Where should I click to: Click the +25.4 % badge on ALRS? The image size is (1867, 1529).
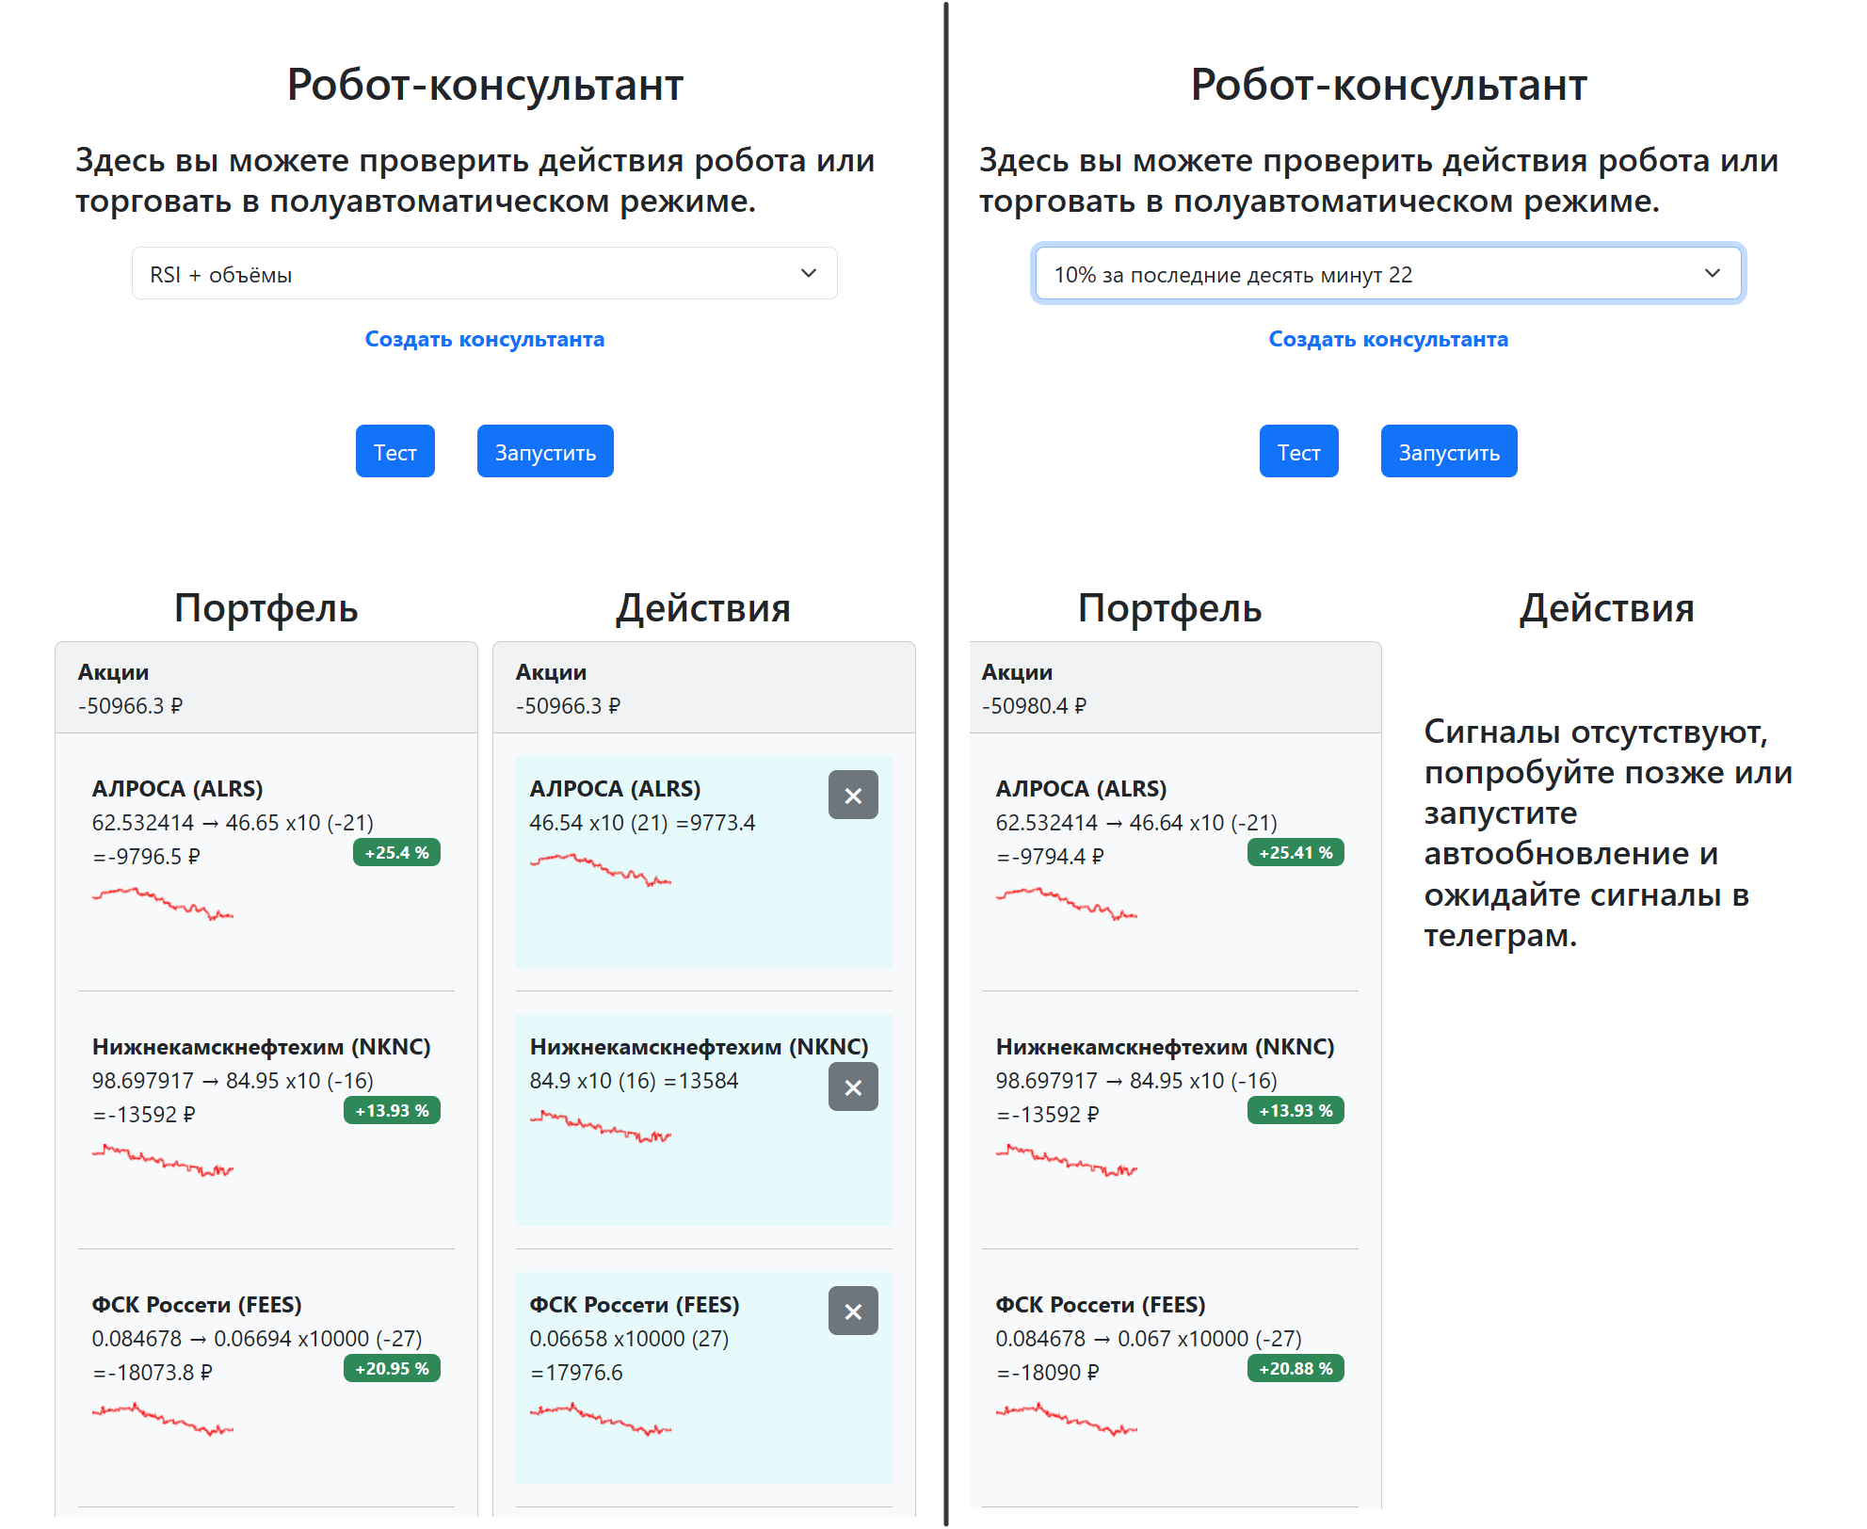[x=396, y=853]
